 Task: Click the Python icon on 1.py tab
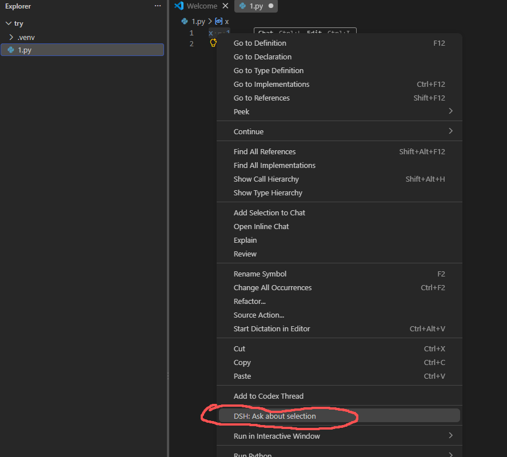click(242, 6)
